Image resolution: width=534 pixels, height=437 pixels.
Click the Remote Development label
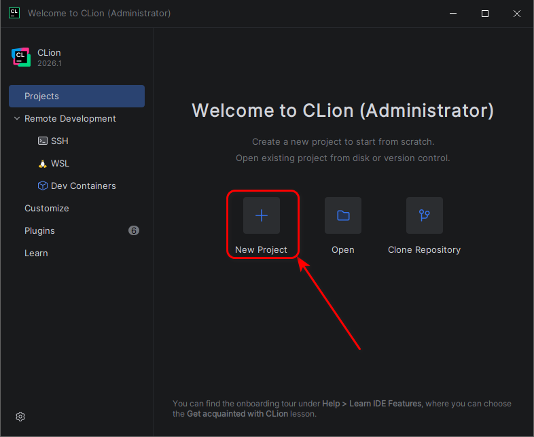pos(70,118)
